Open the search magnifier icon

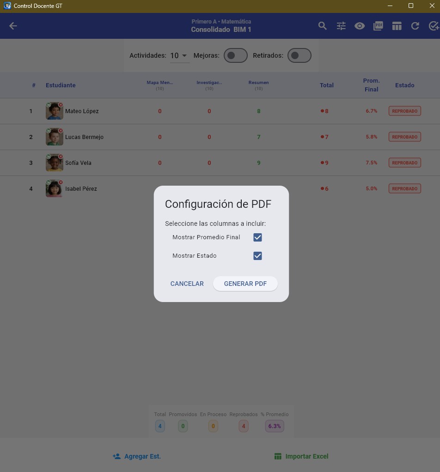pyautogui.click(x=323, y=26)
